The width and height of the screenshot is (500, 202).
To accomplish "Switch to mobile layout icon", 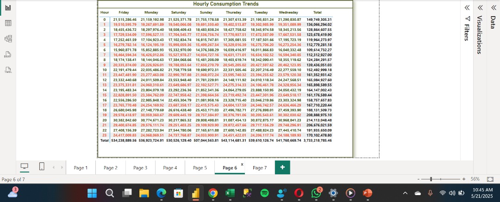I will tap(42, 166).
